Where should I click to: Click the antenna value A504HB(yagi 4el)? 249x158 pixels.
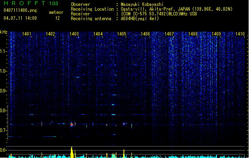tap(140, 19)
